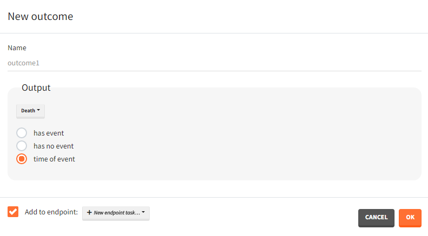Click the "time of event" label text
This screenshot has width=428, height=236.
54,159
